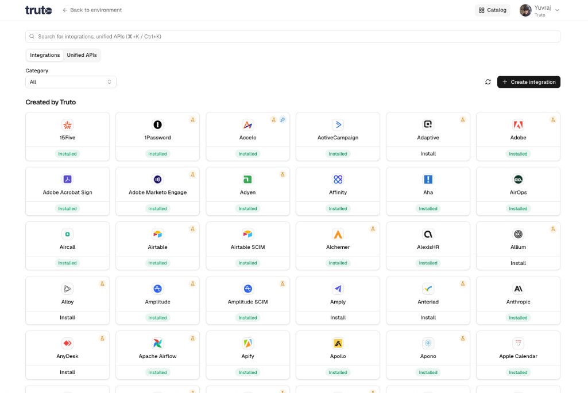
Task: Click the 15Five logo icon
Action: (x=68, y=124)
